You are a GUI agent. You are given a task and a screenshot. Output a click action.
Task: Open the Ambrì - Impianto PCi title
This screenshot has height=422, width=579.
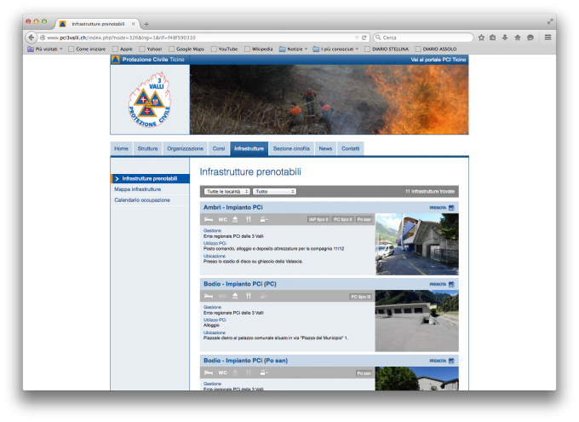point(233,207)
